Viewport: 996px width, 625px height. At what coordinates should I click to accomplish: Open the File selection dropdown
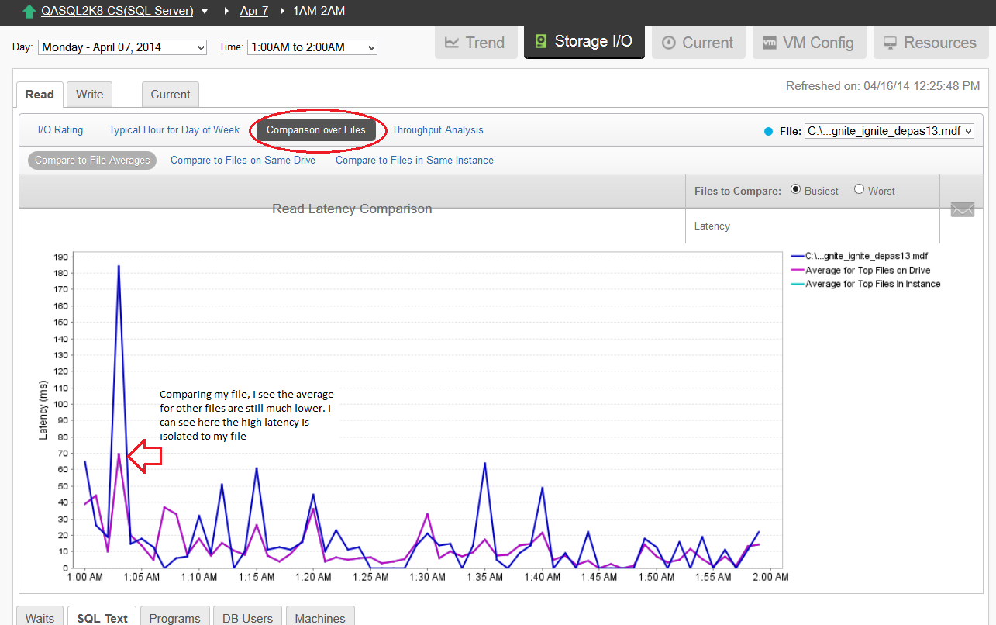[x=889, y=131]
